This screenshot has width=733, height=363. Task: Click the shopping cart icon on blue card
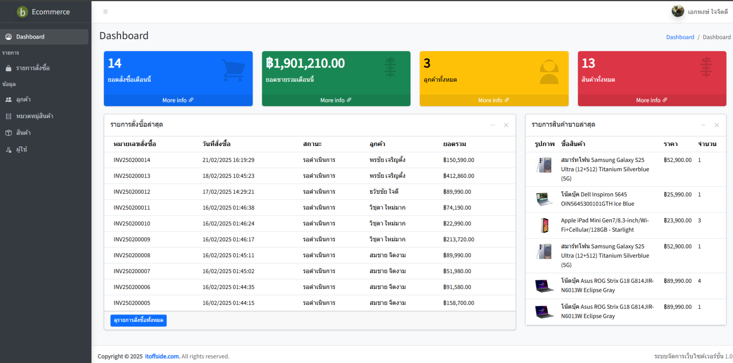[233, 70]
